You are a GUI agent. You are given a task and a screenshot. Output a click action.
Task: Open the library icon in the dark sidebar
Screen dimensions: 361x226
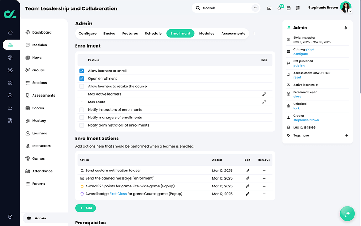[10, 120]
